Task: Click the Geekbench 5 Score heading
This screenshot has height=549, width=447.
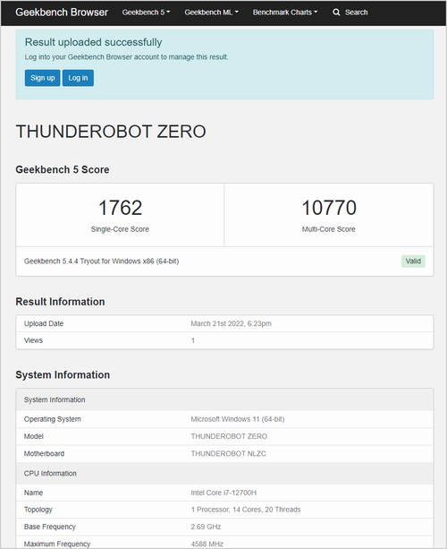Action: 63,169
